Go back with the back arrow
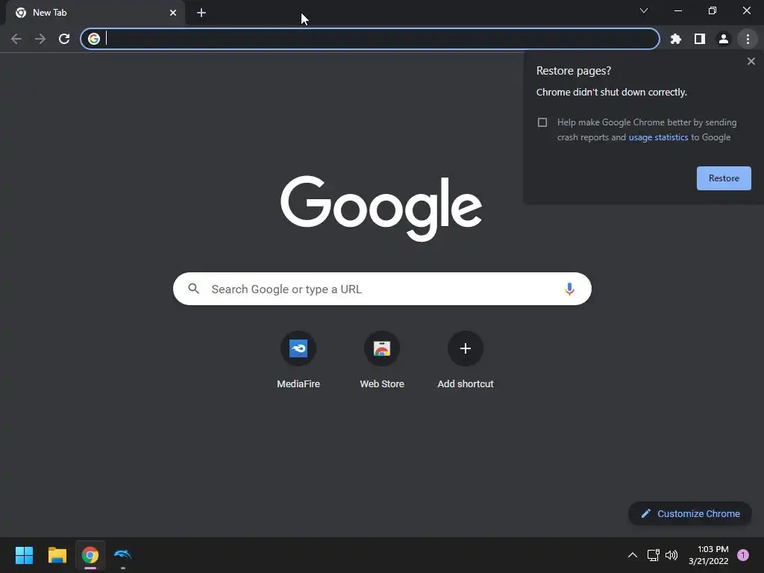The image size is (764, 573). point(16,39)
